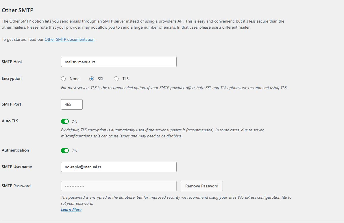Screen dimensions: 344x223
Task: Turn off the Authentication toggle switch
Action: pyautogui.click(x=65, y=151)
